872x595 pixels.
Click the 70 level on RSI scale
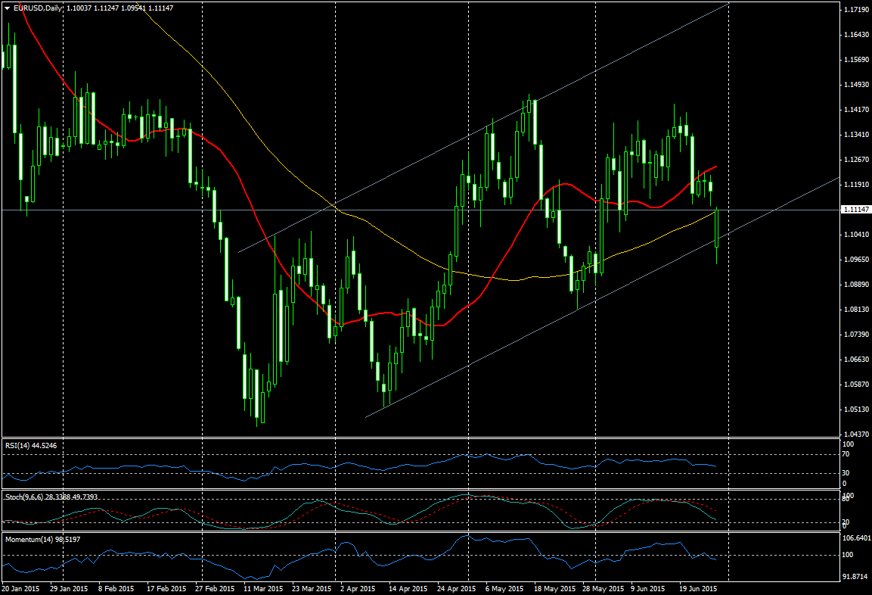tap(846, 454)
